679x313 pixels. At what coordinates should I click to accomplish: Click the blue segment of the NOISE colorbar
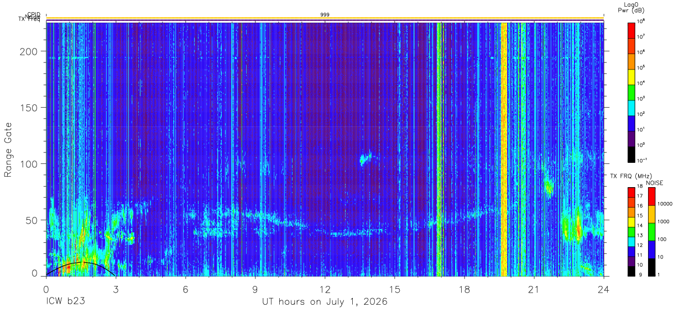click(x=651, y=250)
